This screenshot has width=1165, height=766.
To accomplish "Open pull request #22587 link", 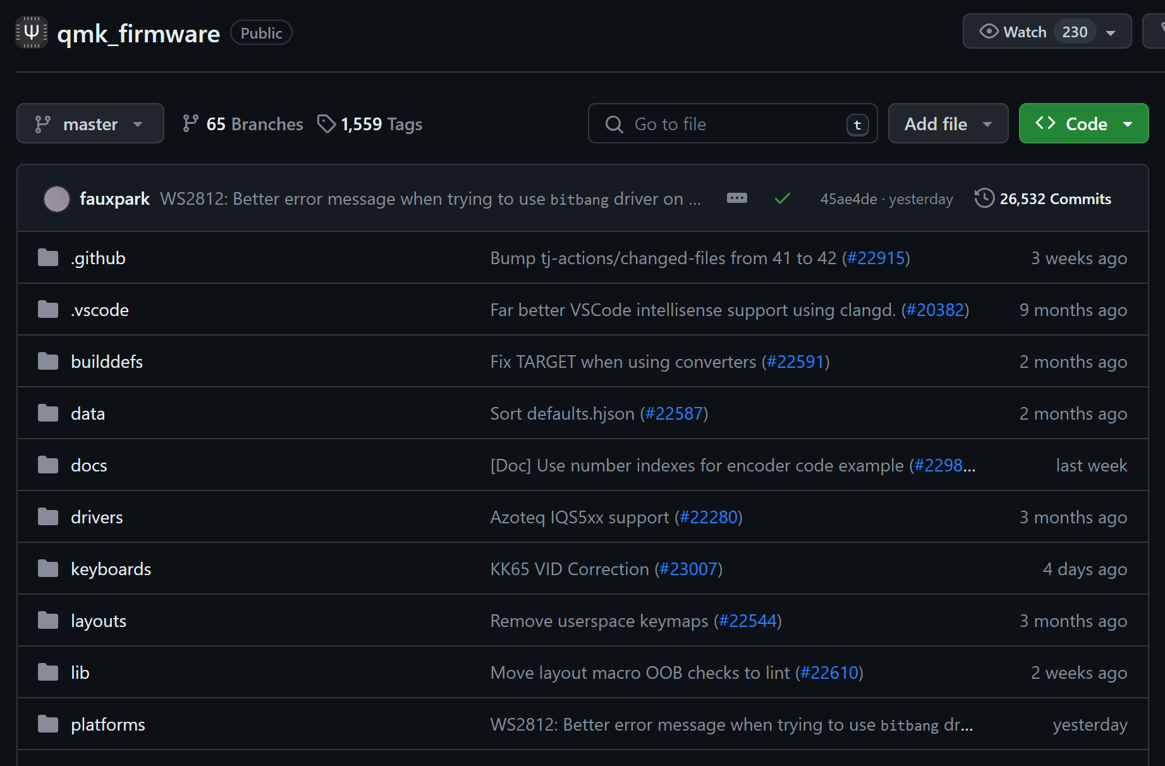I will point(674,413).
